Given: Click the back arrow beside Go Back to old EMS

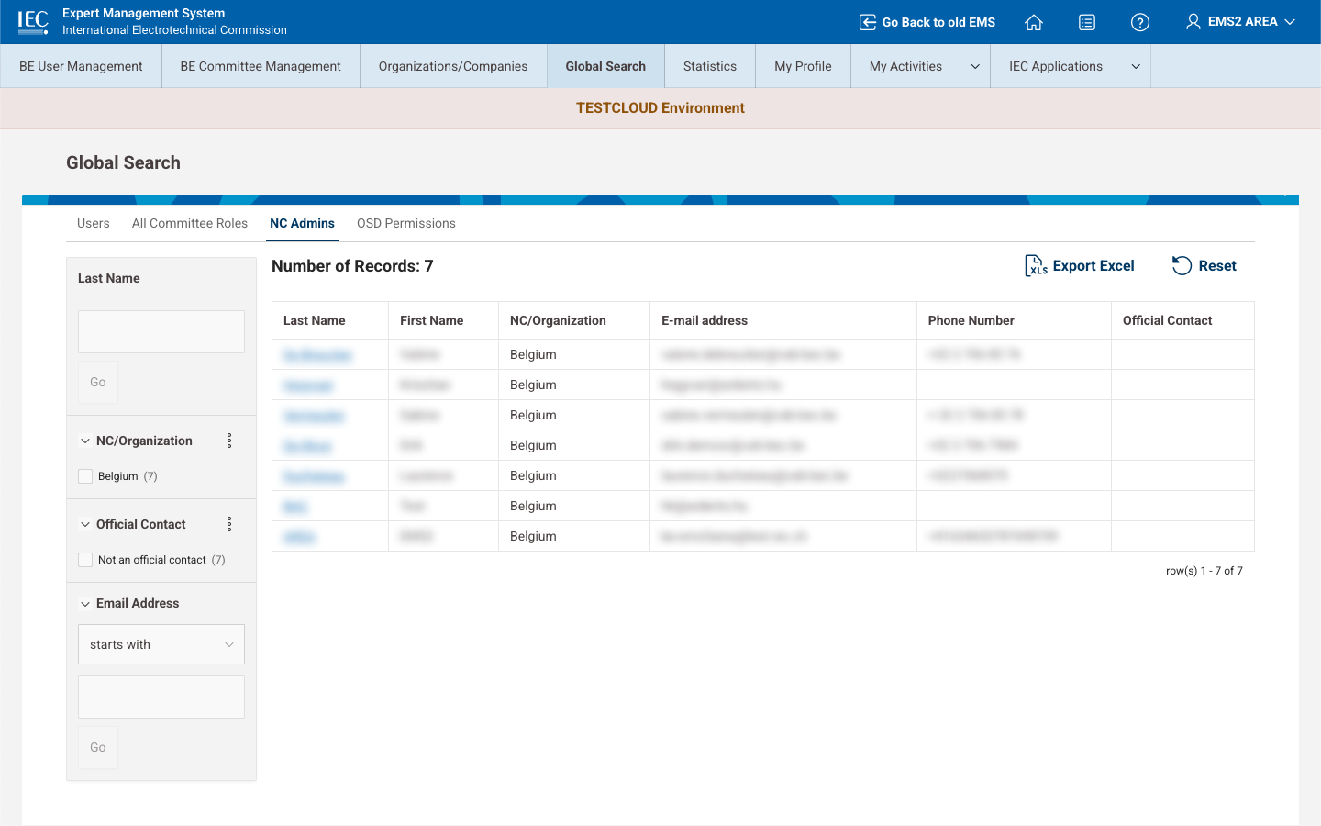Looking at the screenshot, I should click(867, 22).
